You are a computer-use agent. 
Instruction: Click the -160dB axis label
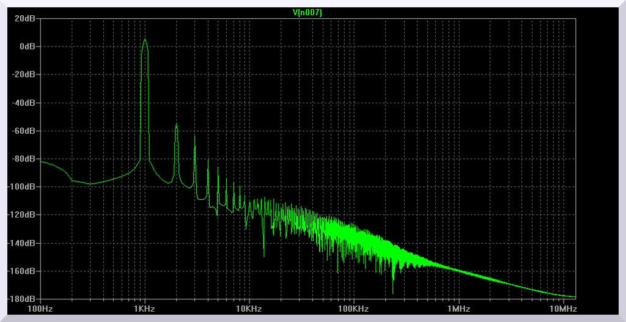coord(23,271)
